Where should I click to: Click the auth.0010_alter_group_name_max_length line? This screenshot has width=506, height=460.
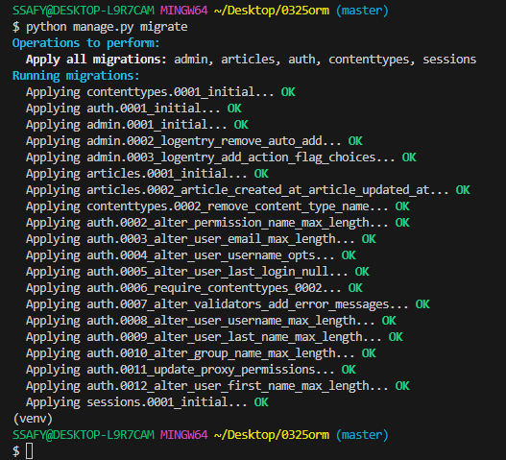(201, 353)
